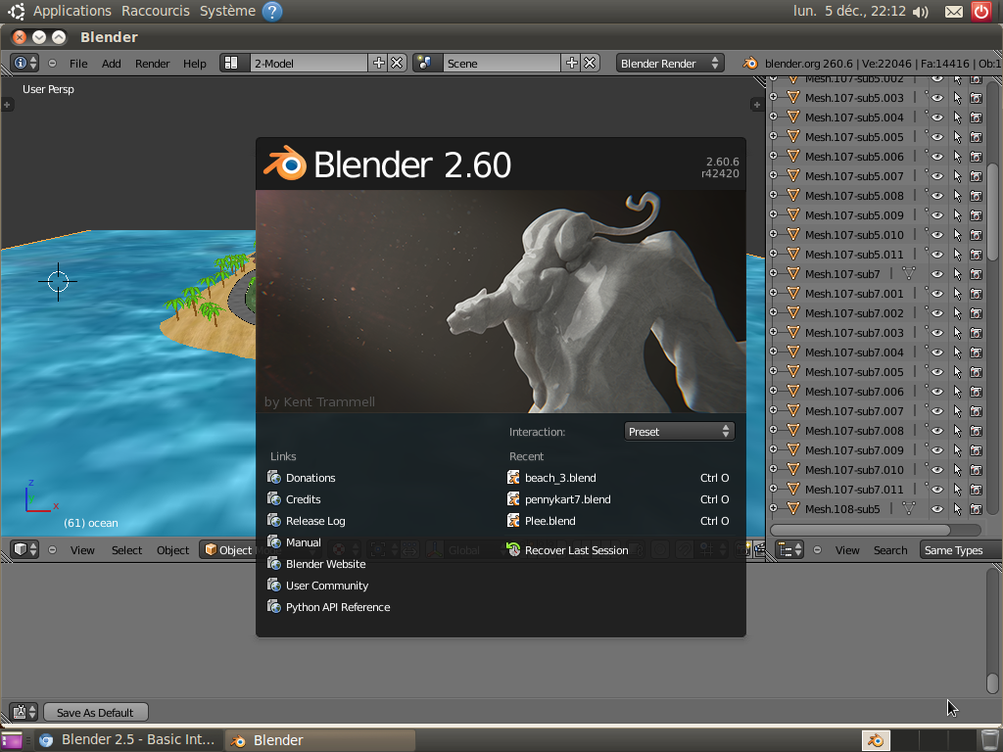The width and height of the screenshot is (1003, 752).
Task: Add a new scene with the plus icon
Action: pos(572,63)
